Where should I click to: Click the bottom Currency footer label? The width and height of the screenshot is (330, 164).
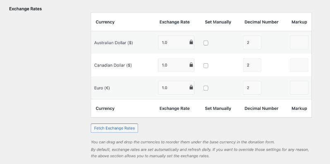click(105, 109)
